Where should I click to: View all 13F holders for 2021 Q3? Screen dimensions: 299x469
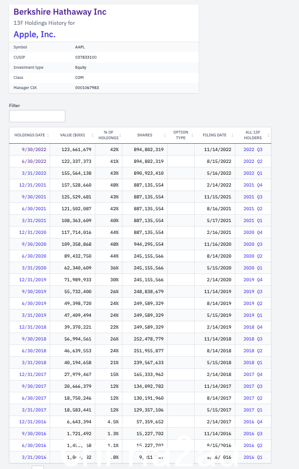point(253,197)
